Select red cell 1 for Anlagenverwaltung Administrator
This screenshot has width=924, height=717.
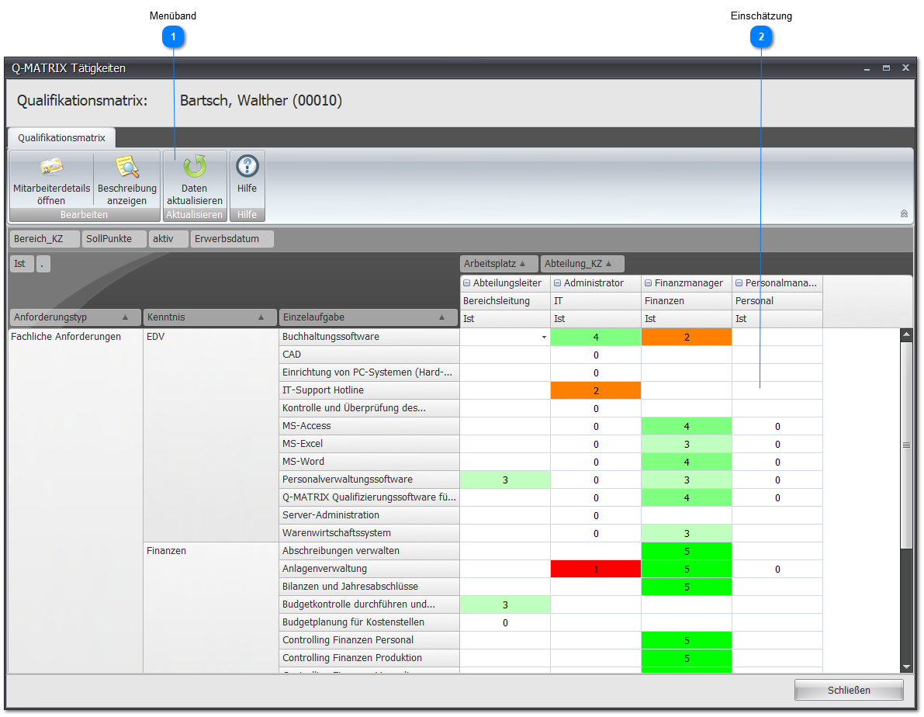click(x=596, y=569)
